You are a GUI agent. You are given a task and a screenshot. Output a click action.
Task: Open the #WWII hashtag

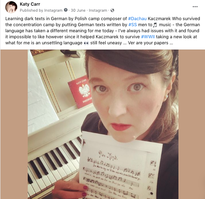click(x=148, y=37)
